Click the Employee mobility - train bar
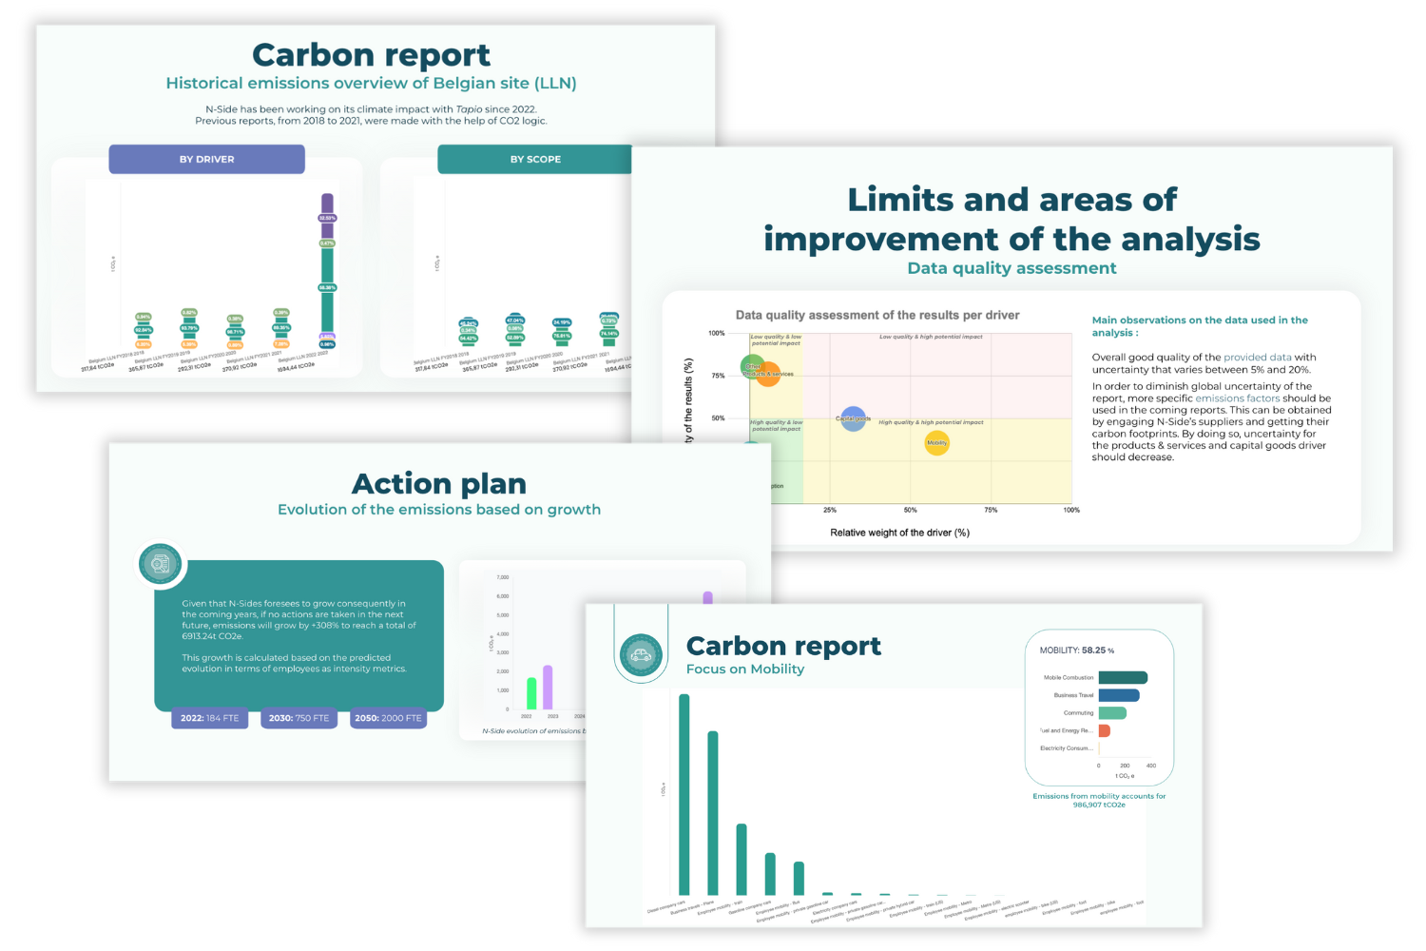The width and height of the screenshot is (1426, 951). click(742, 860)
